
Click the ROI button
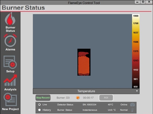(106, 97)
